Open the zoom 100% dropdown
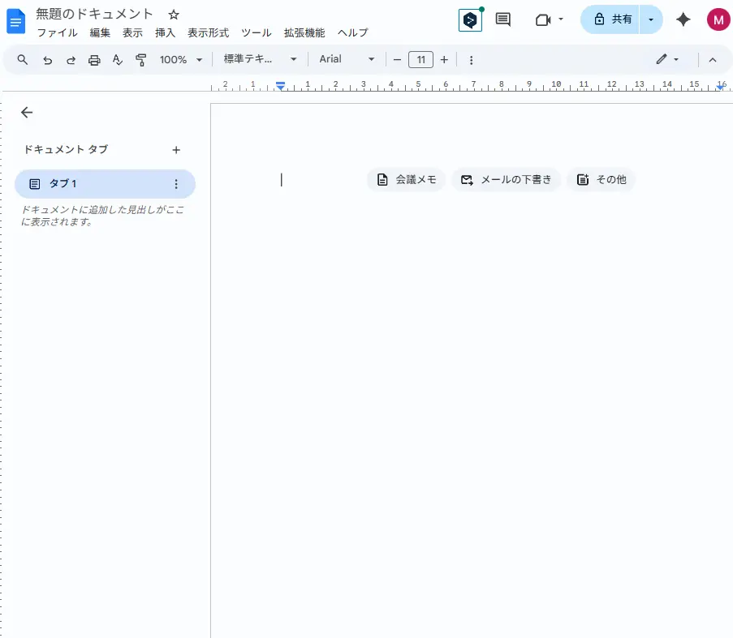This screenshot has width=733, height=638. point(180,60)
